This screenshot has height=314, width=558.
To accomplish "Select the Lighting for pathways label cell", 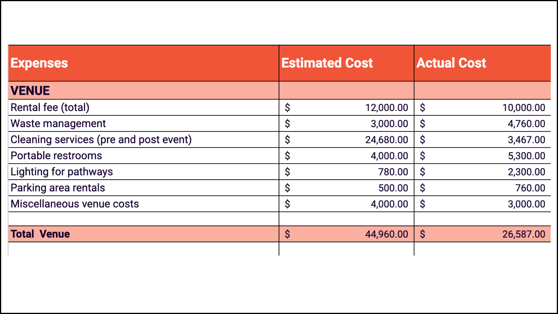I will coord(62,172).
